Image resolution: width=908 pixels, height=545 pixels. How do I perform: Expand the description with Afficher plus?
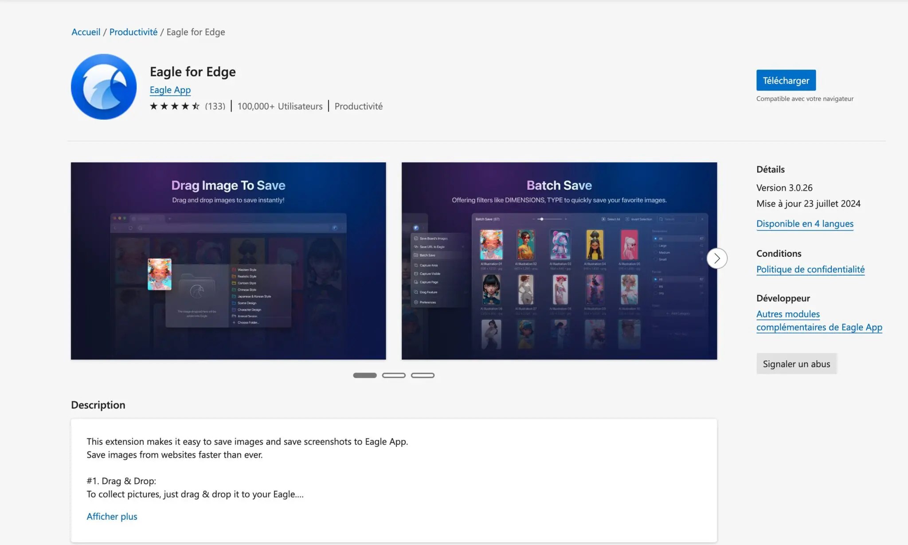coord(112,516)
